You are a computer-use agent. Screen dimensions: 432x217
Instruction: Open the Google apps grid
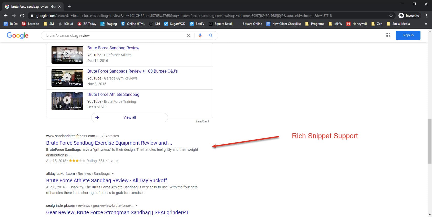388,35
